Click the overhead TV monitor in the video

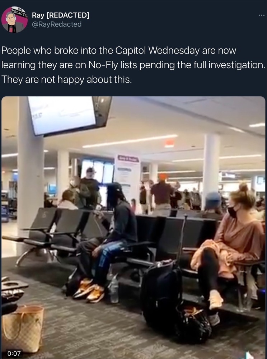69,115
